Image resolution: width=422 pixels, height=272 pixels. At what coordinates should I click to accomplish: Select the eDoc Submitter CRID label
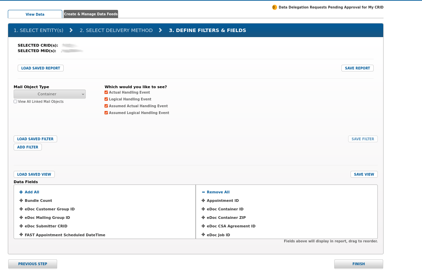46,226
